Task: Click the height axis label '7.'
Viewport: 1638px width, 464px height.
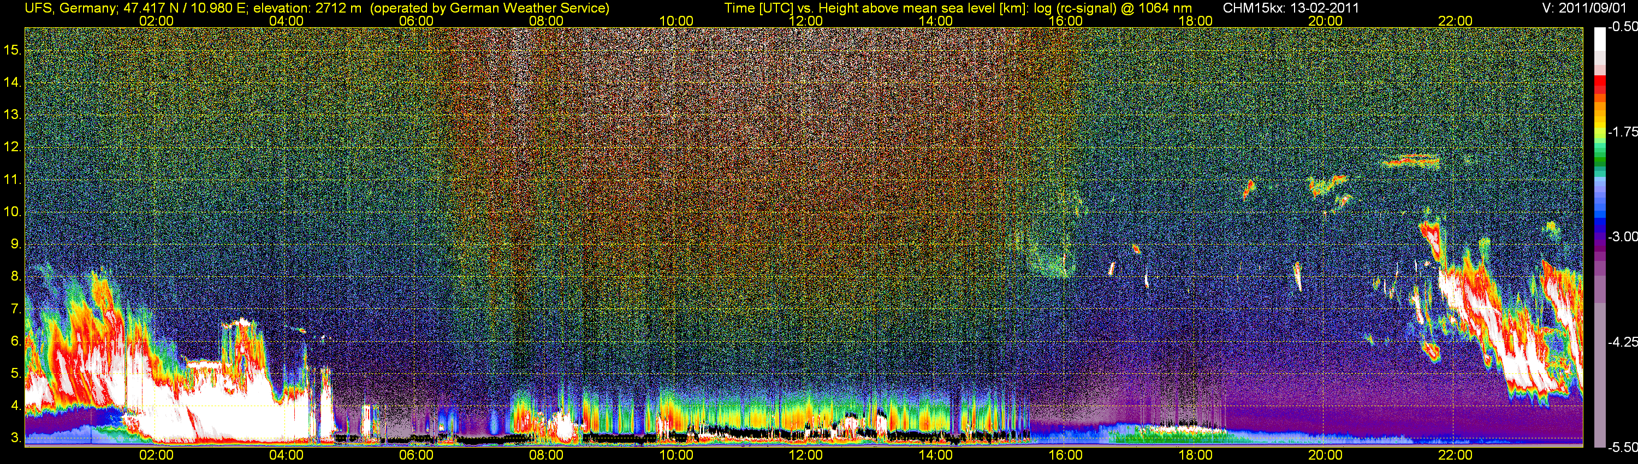Action: click(16, 309)
